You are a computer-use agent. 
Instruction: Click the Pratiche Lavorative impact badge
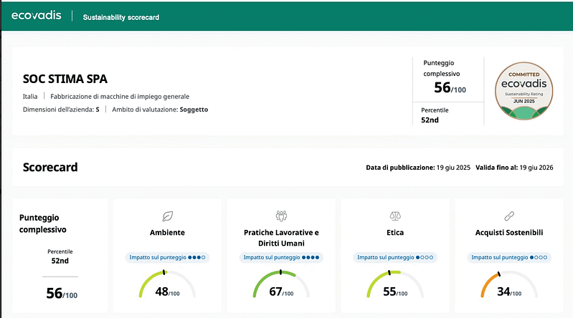[280, 256]
